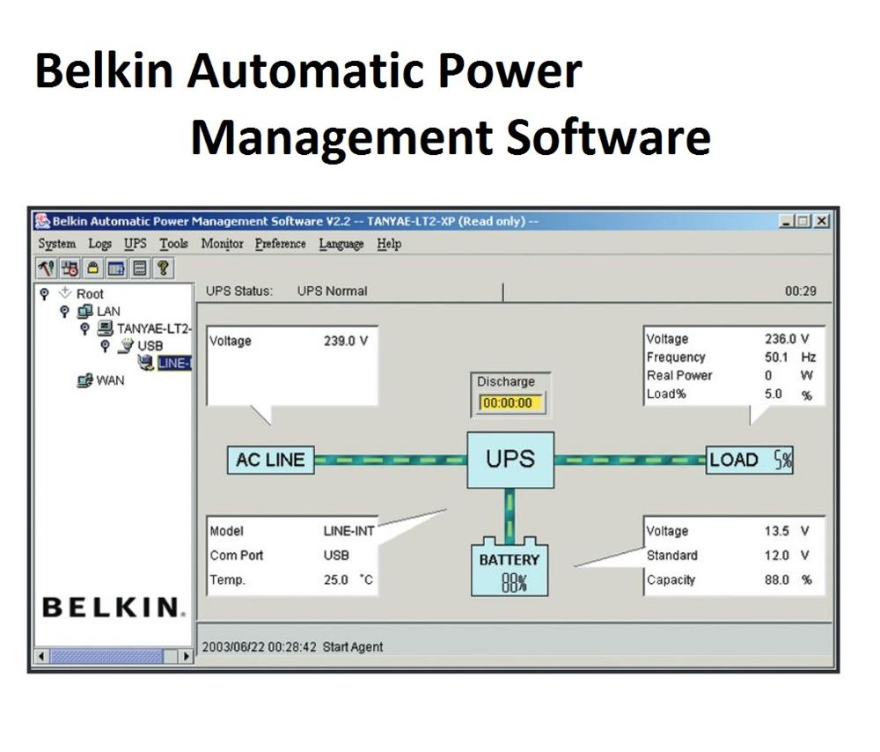Click the WAN network icon
Image resolution: width=880 pixels, height=752 pixels.
[x=84, y=380]
